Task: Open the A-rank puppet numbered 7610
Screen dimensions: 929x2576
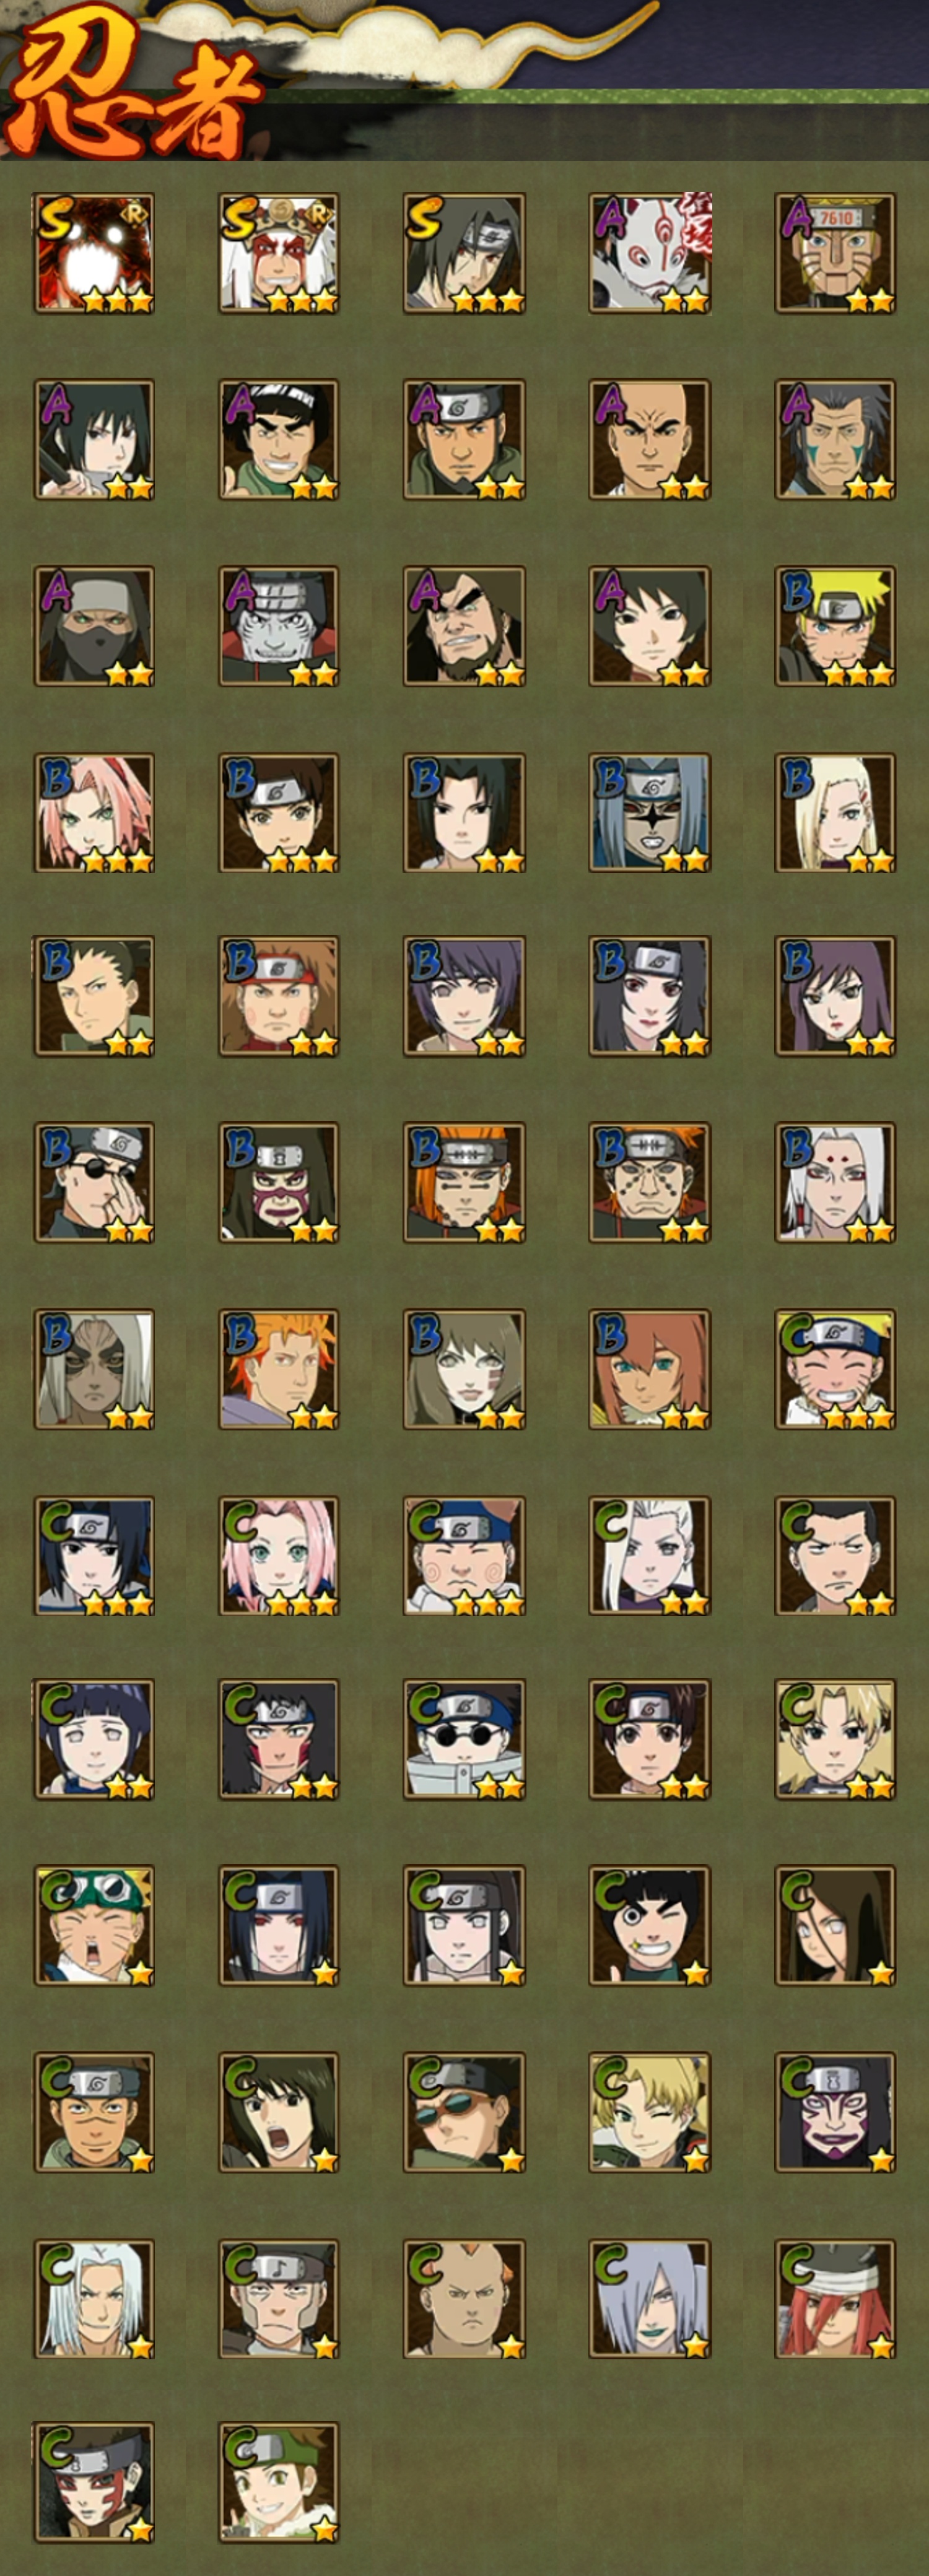Action: coord(835,254)
